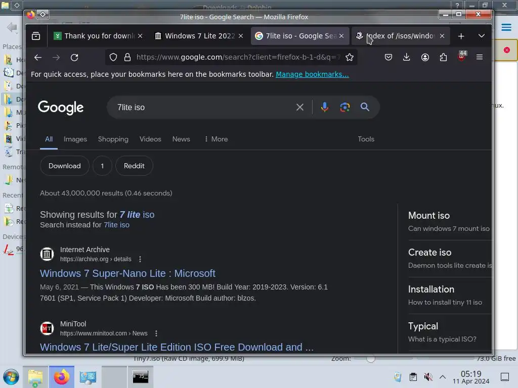Open the Windows-style start menu button
The image size is (518, 388).
[11, 377]
